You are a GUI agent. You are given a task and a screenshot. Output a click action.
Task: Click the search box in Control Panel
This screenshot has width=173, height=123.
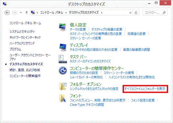tap(155, 13)
